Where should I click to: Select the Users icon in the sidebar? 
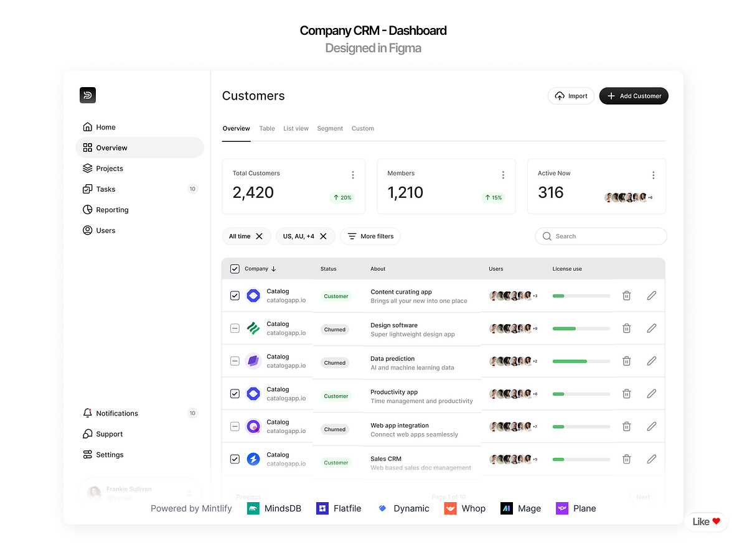87,230
